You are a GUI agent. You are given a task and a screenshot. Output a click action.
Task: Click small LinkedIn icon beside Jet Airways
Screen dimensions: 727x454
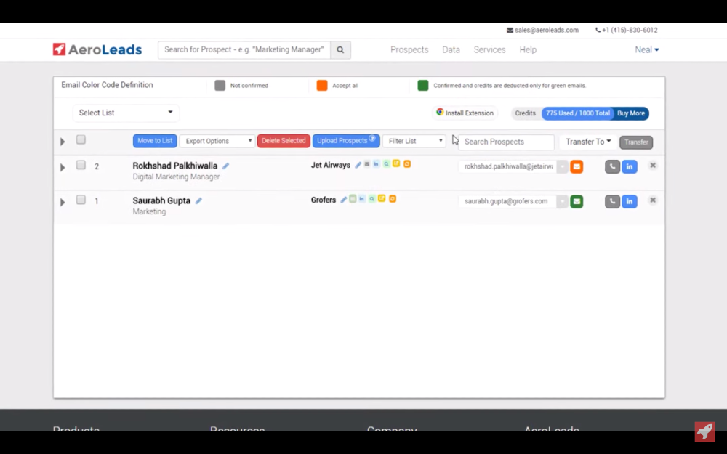click(x=376, y=164)
